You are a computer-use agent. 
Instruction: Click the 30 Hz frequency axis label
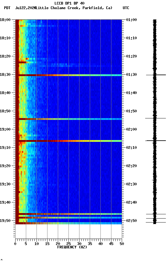click(x=79, y=244)
